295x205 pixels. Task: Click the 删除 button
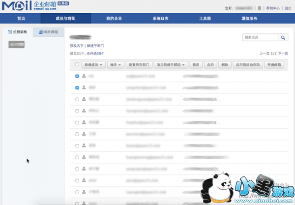225,64
